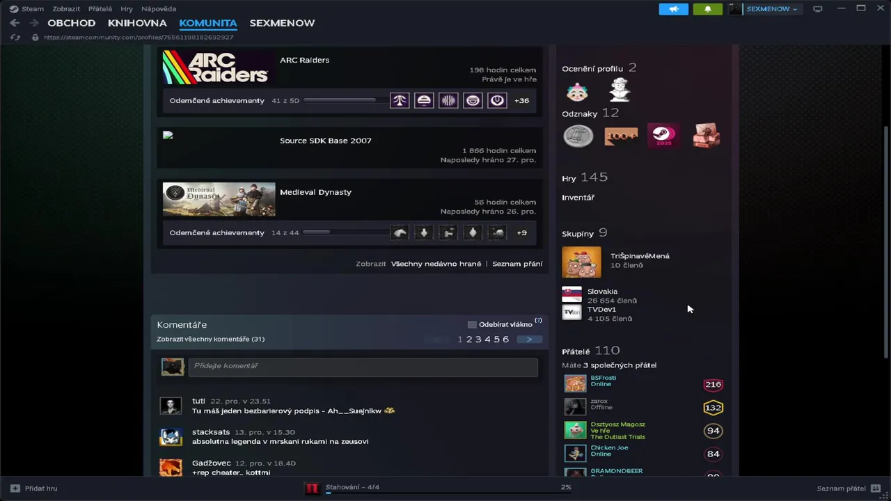Switch to the OBCHOD tab
Viewport: 891px width, 501px height.
(72, 23)
